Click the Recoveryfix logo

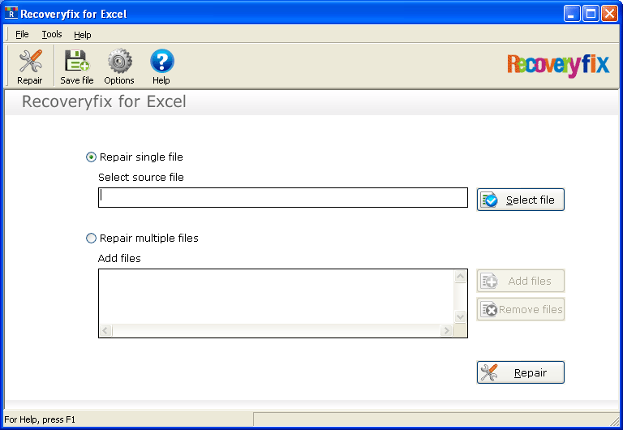pyautogui.click(x=558, y=65)
